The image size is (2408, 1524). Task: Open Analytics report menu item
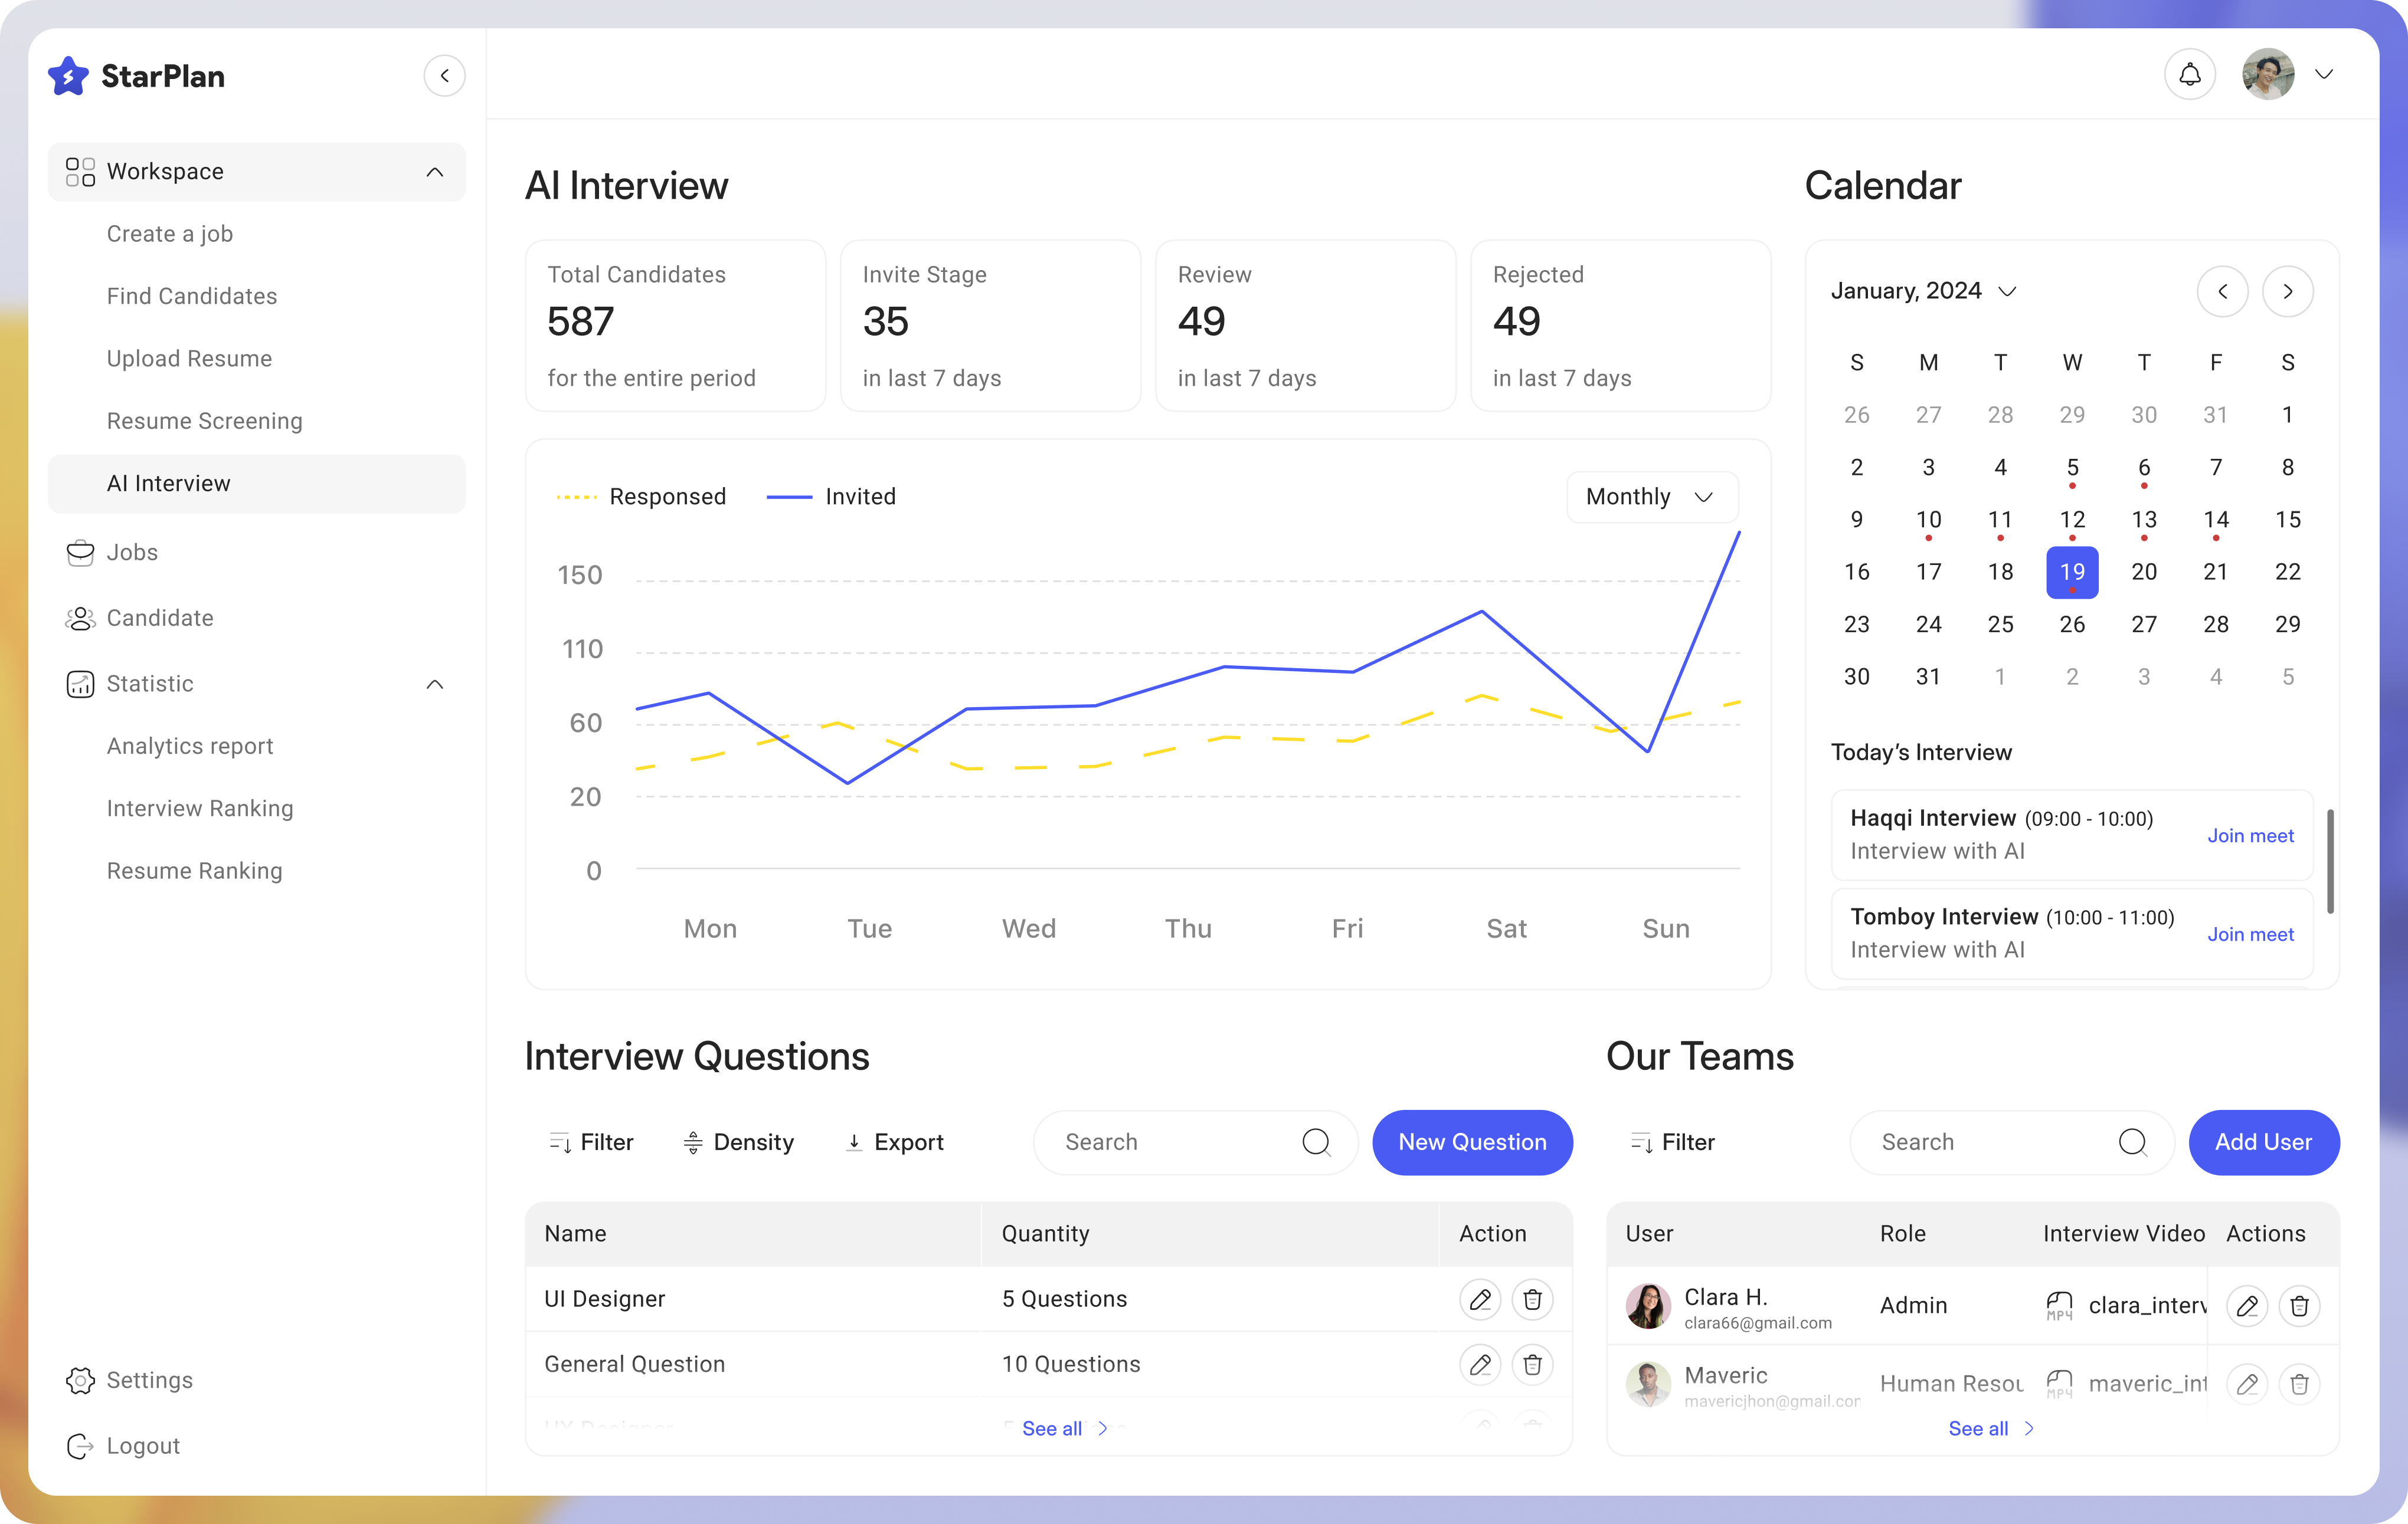(190, 747)
